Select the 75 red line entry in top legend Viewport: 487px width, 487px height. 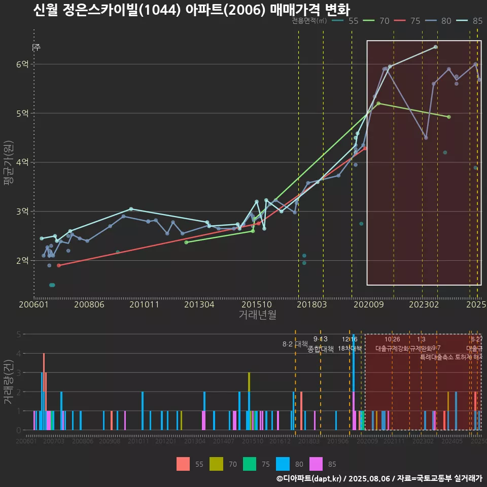coord(407,21)
